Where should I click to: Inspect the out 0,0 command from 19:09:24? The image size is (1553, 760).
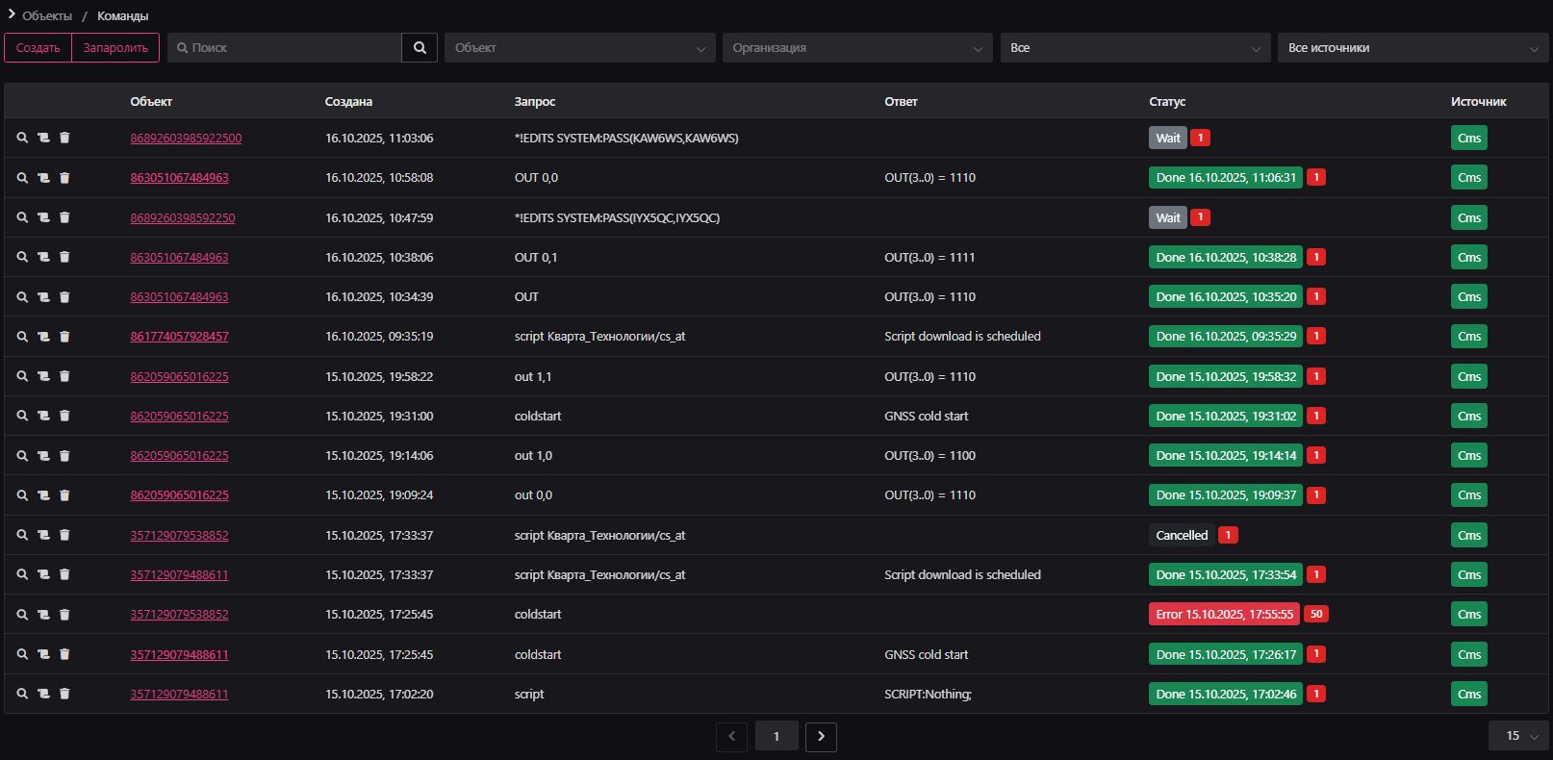22,494
